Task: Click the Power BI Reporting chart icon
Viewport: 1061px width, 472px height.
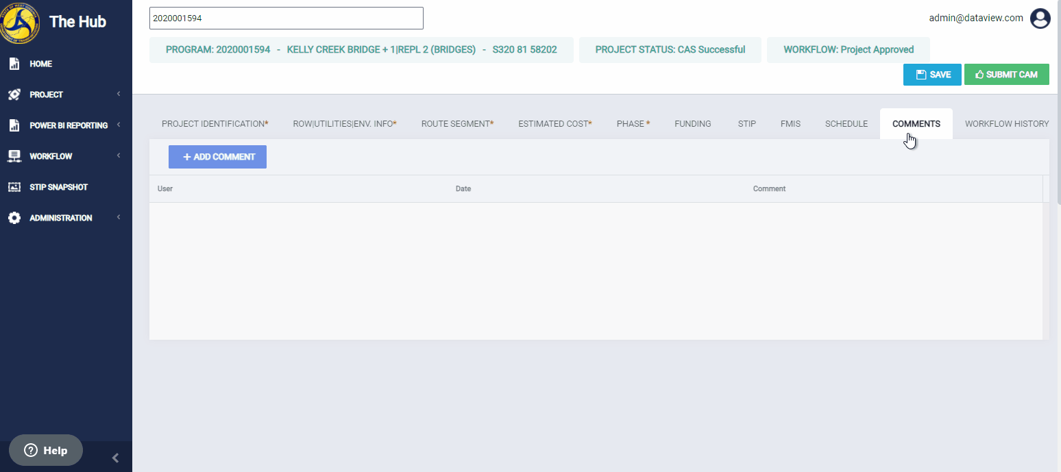Action: point(14,125)
